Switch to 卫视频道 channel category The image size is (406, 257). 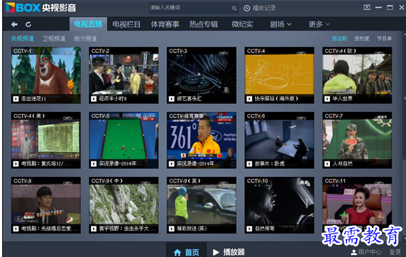click(x=54, y=39)
